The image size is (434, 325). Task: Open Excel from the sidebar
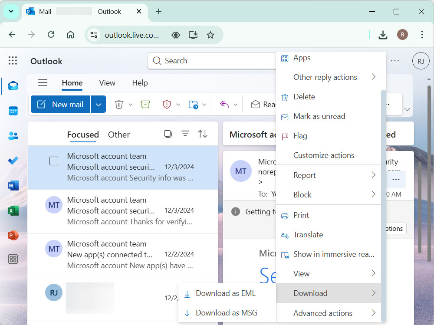pyautogui.click(x=13, y=210)
